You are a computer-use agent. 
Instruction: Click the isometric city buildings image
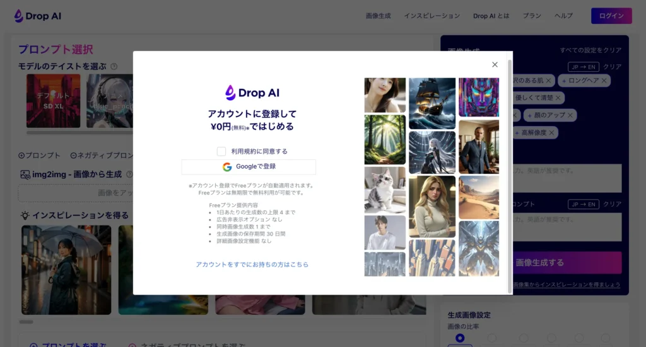(x=432, y=258)
